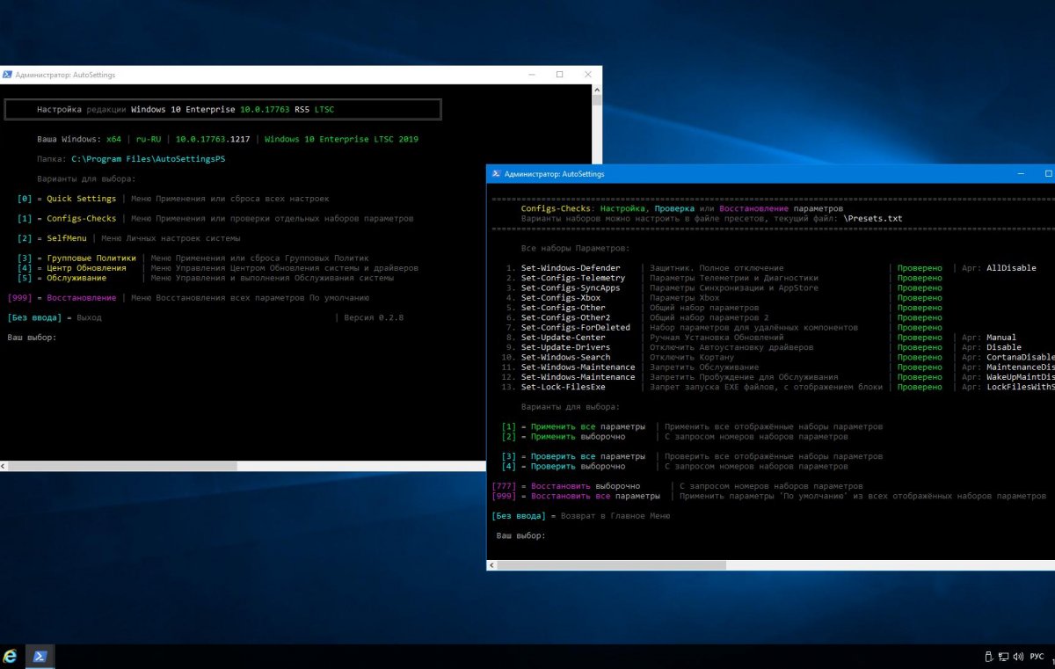Viewport: 1055px width, 669px height.
Task: Click the 'Set-Configs-SyncApps' row
Action: pyautogui.click(x=722, y=287)
